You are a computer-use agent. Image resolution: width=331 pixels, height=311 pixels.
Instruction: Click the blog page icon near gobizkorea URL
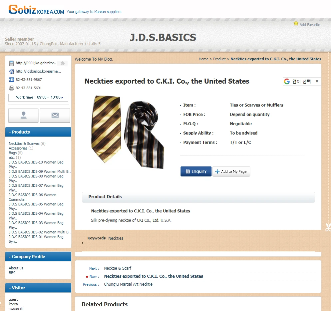click(12, 63)
